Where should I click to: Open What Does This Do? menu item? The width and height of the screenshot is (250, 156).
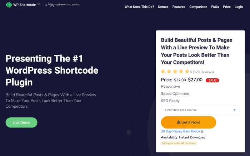click(139, 7)
